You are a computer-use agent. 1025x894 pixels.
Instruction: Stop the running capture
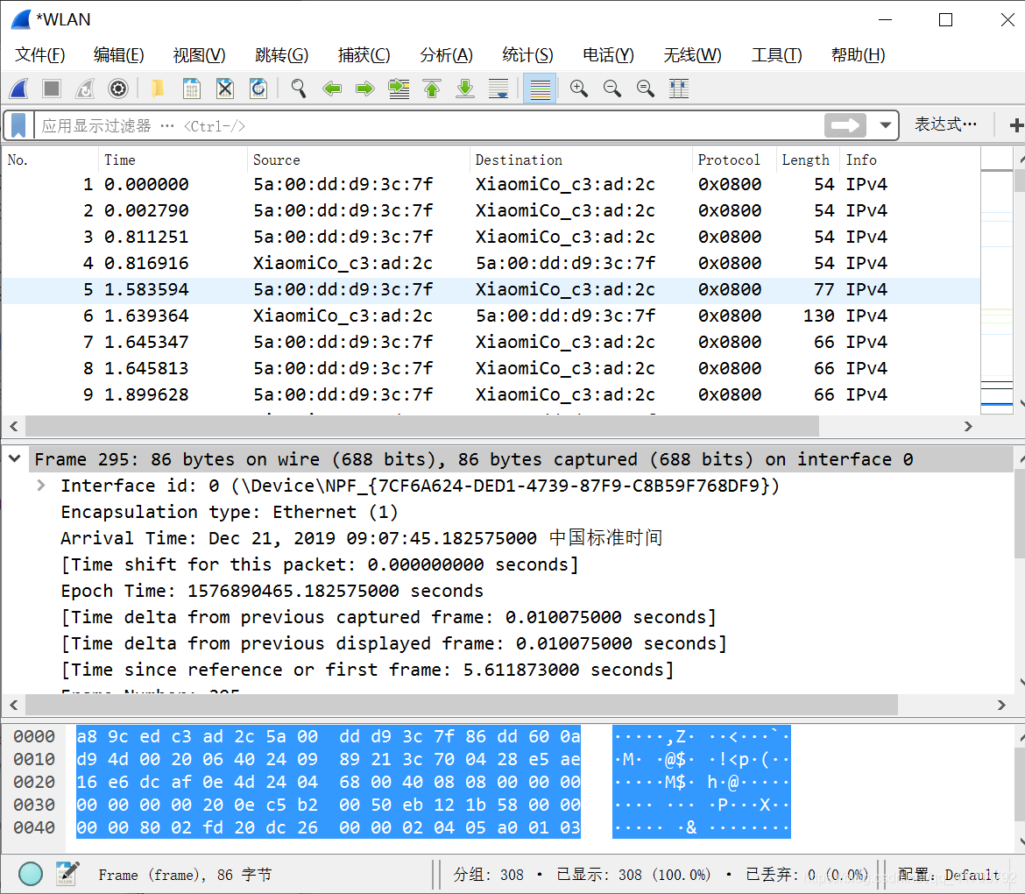pyautogui.click(x=52, y=89)
